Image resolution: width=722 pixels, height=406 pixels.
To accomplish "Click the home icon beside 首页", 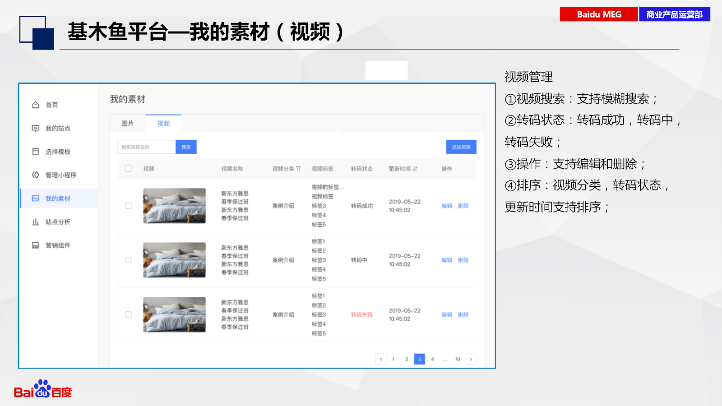I will coord(36,105).
